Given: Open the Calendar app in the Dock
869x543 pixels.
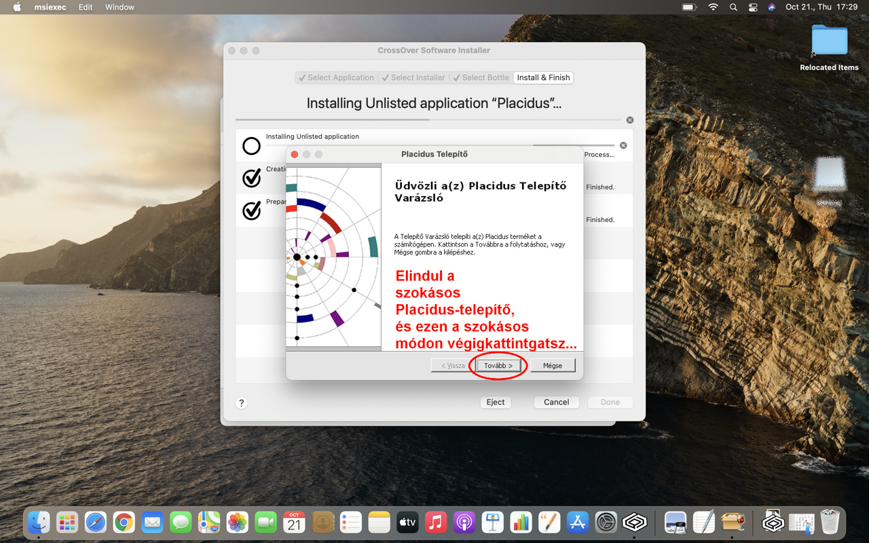Looking at the screenshot, I should click(x=294, y=522).
